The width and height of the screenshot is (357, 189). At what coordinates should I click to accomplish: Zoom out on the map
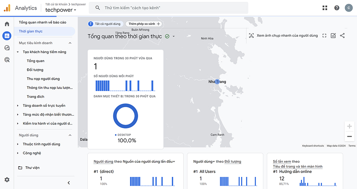tap(349, 136)
